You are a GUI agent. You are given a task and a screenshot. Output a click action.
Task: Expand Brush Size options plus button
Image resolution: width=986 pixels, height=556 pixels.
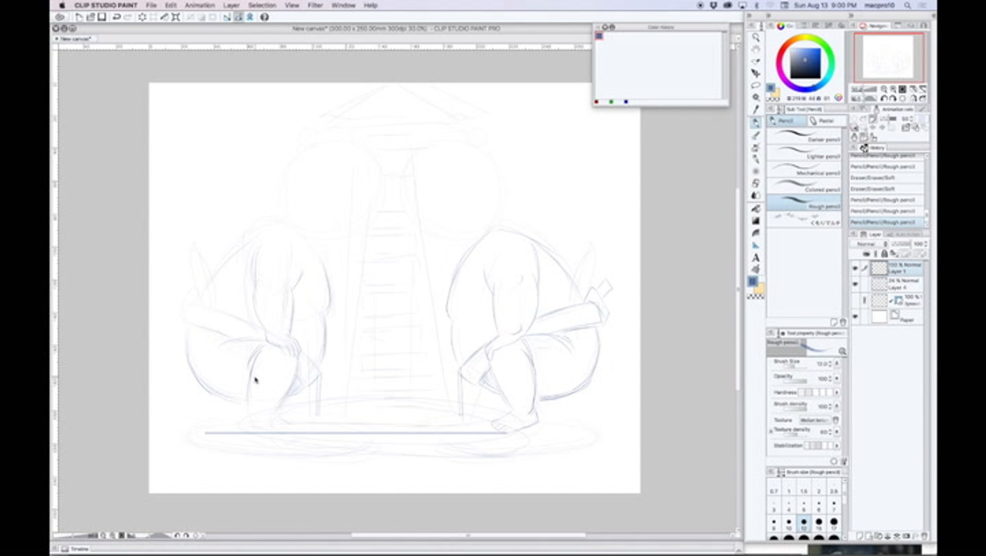(x=837, y=363)
